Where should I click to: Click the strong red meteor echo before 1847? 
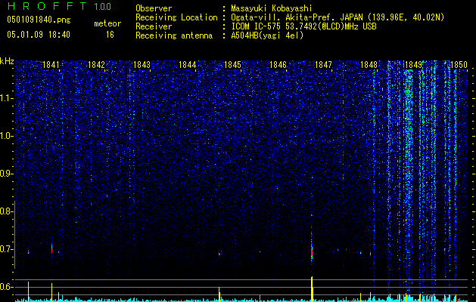[x=312, y=252]
